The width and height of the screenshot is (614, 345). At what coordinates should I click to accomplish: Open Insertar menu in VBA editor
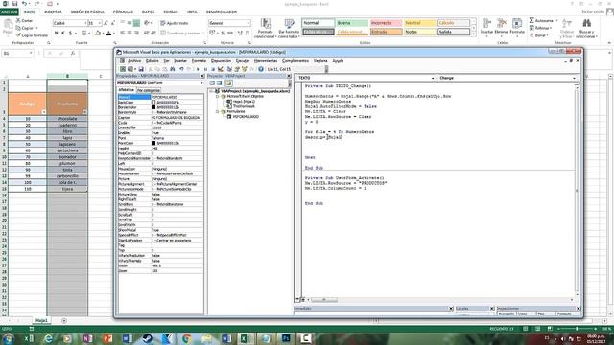(180, 61)
